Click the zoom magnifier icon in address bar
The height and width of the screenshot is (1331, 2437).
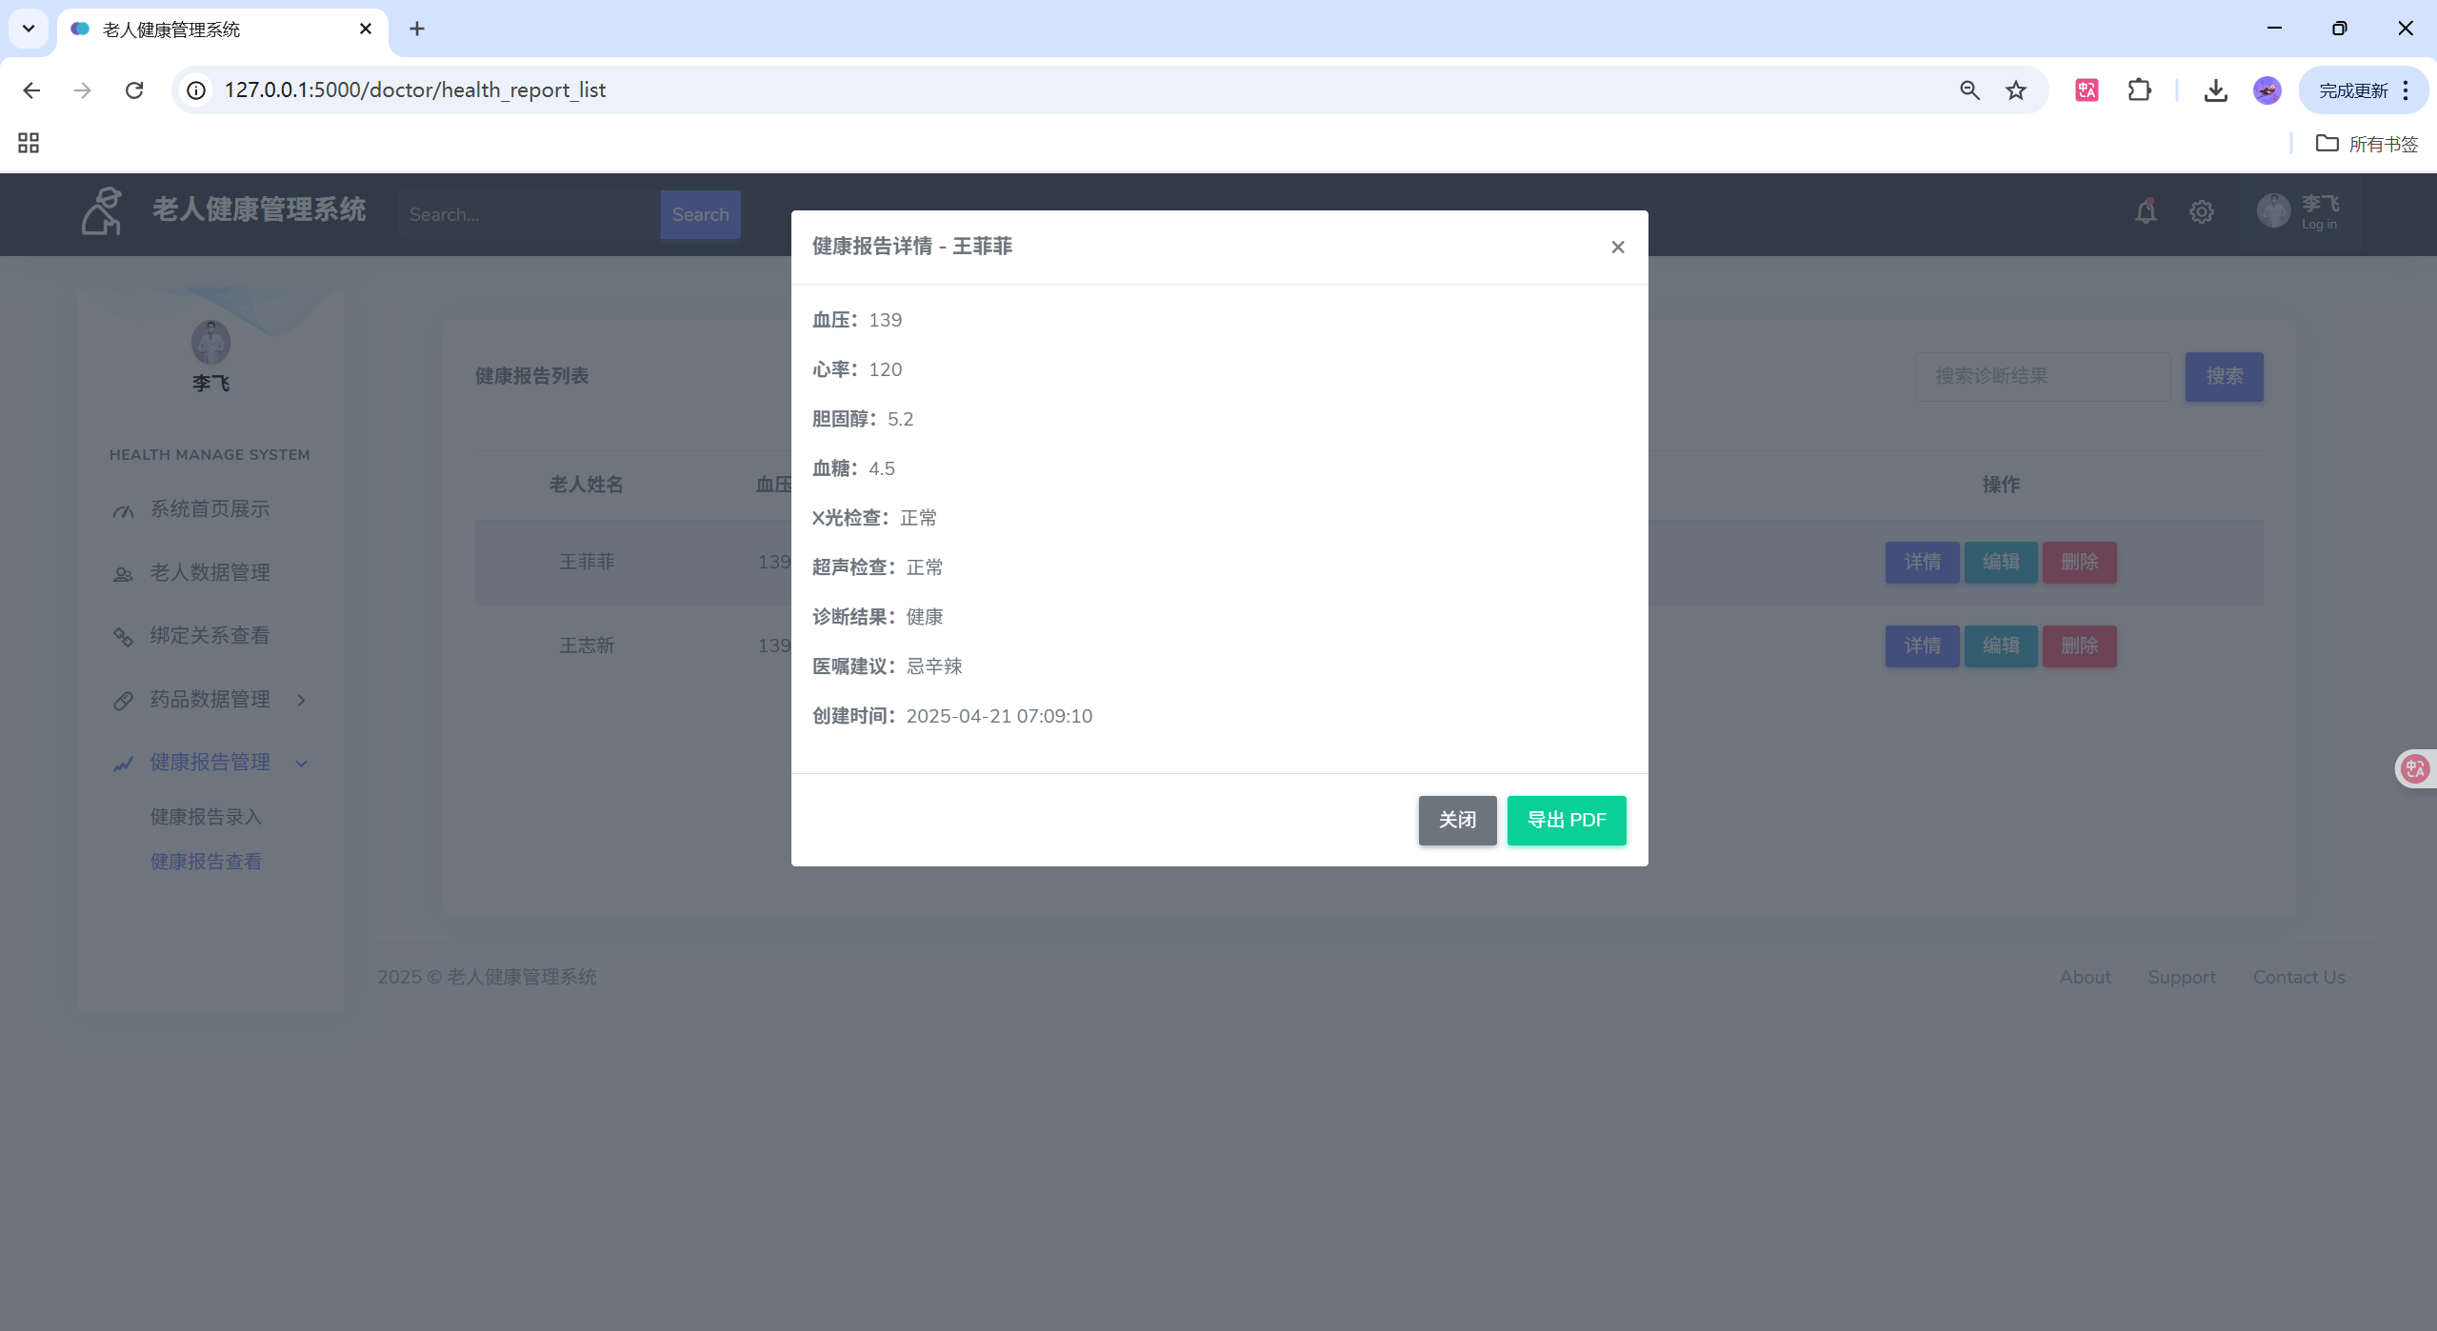click(1969, 90)
